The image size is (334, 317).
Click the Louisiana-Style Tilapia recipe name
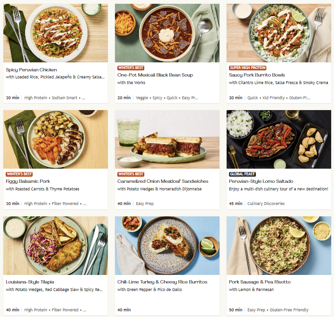pos(30,282)
